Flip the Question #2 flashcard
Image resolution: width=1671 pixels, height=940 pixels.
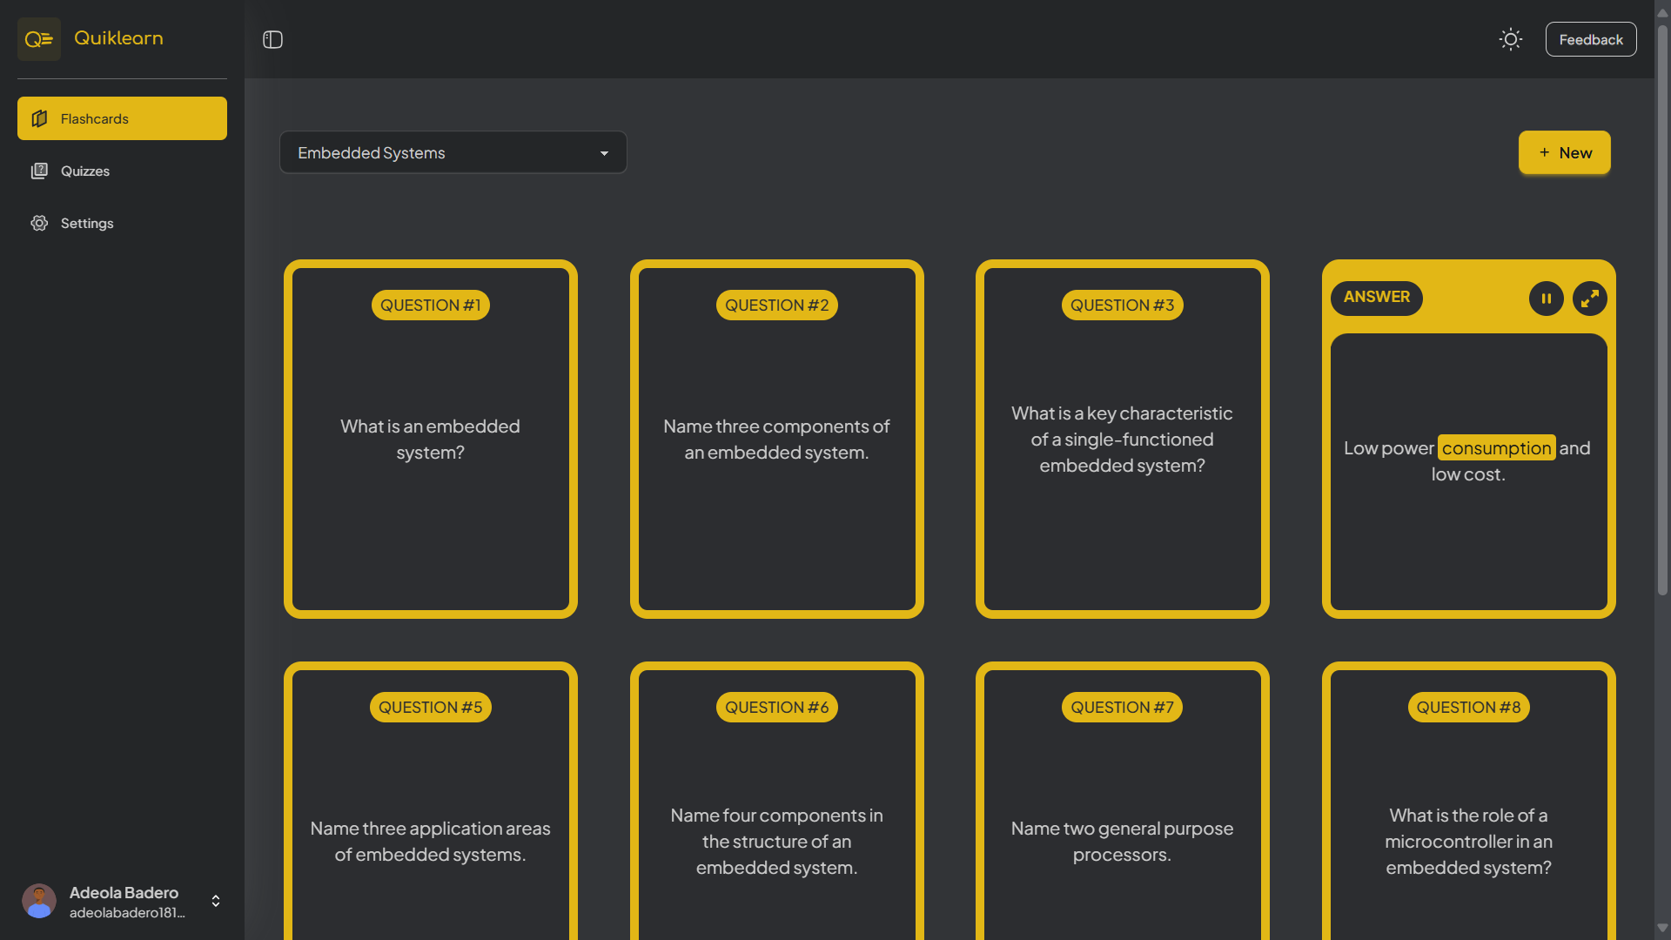(x=776, y=439)
